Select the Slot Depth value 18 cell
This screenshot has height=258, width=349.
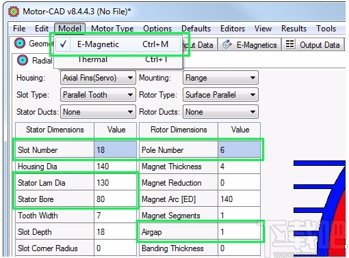click(x=115, y=231)
